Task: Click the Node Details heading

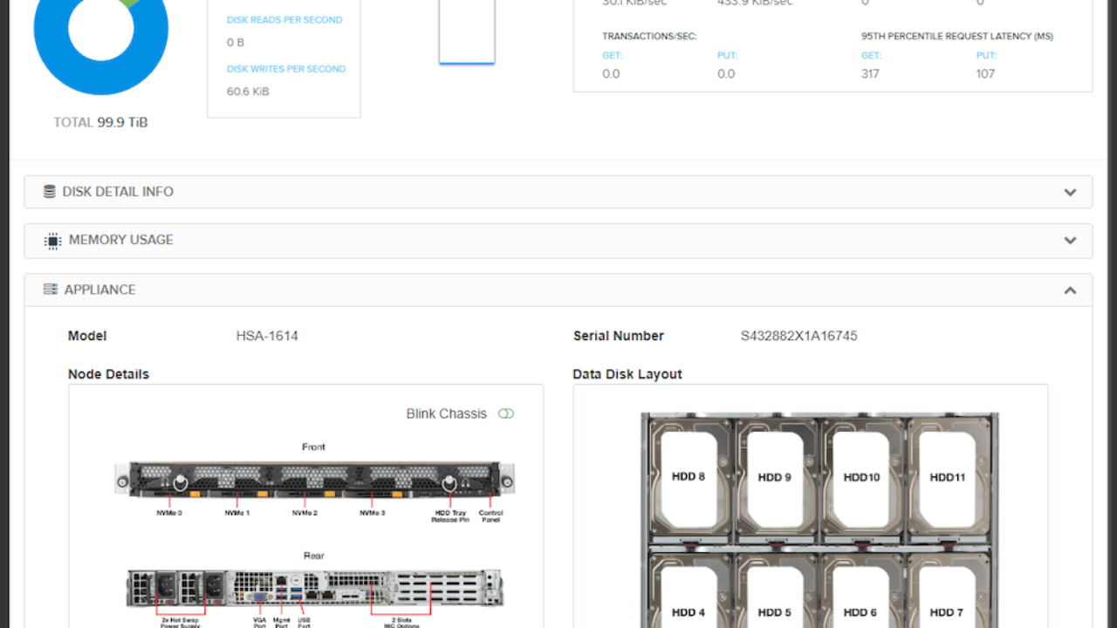Action: click(108, 374)
